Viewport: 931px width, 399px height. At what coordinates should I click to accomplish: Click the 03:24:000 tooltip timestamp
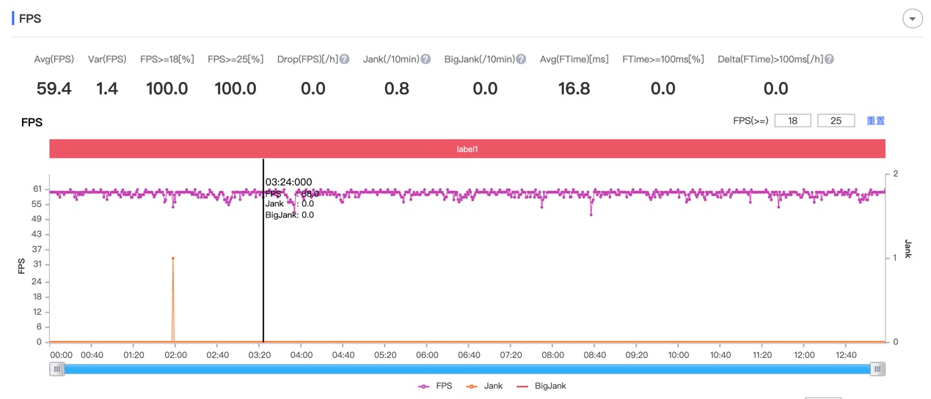click(288, 182)
